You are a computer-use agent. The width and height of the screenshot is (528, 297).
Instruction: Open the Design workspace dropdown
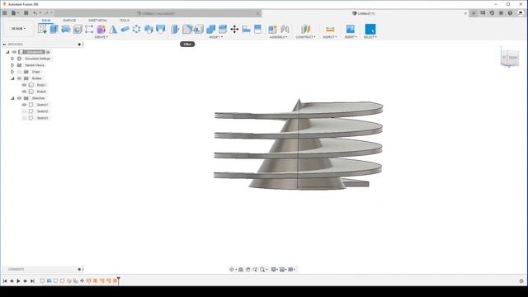pos(18,29)
